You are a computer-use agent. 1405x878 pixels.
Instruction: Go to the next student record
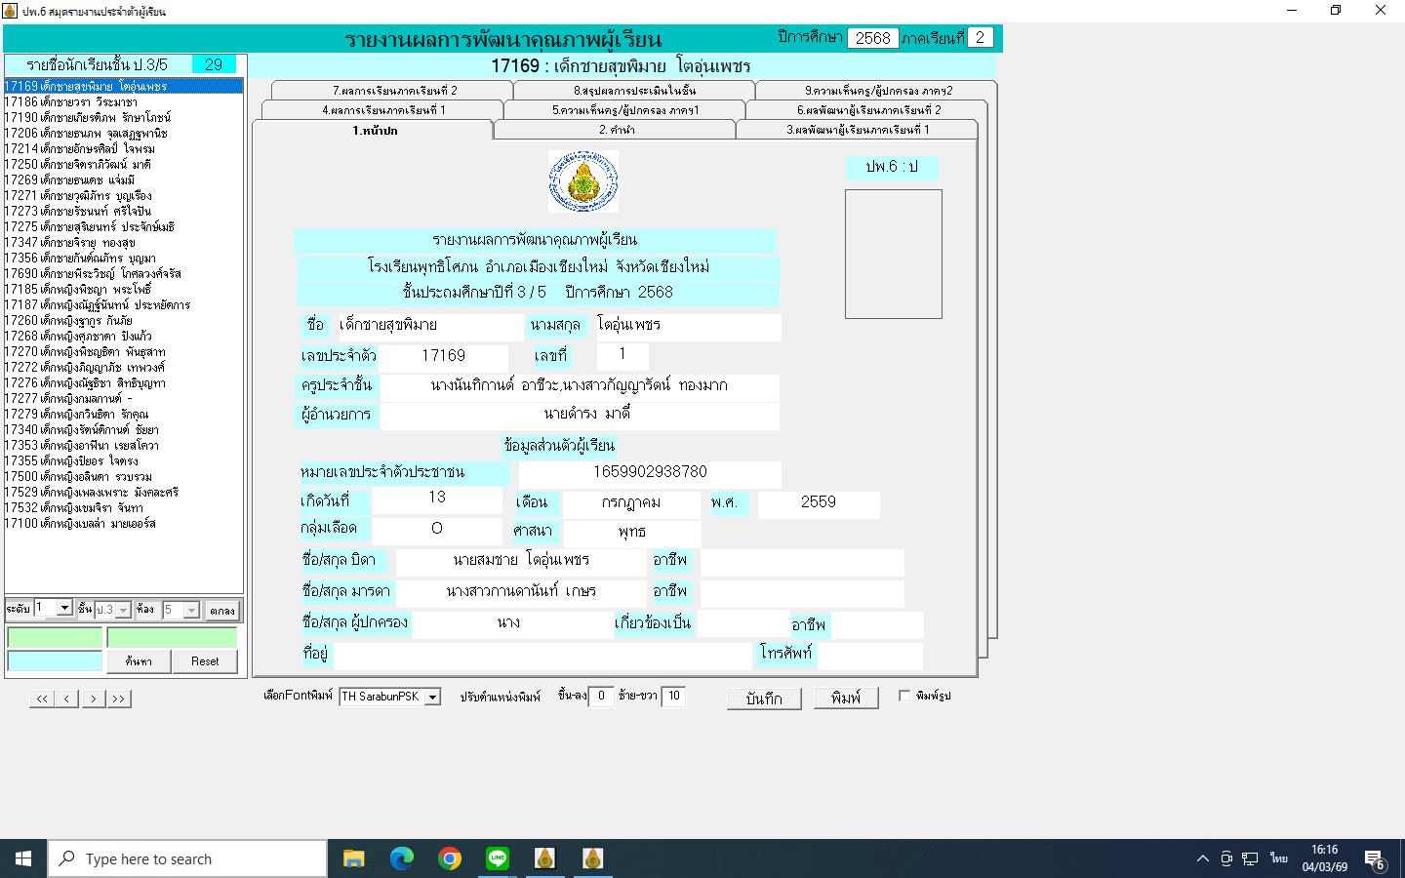tap(93, 698)
